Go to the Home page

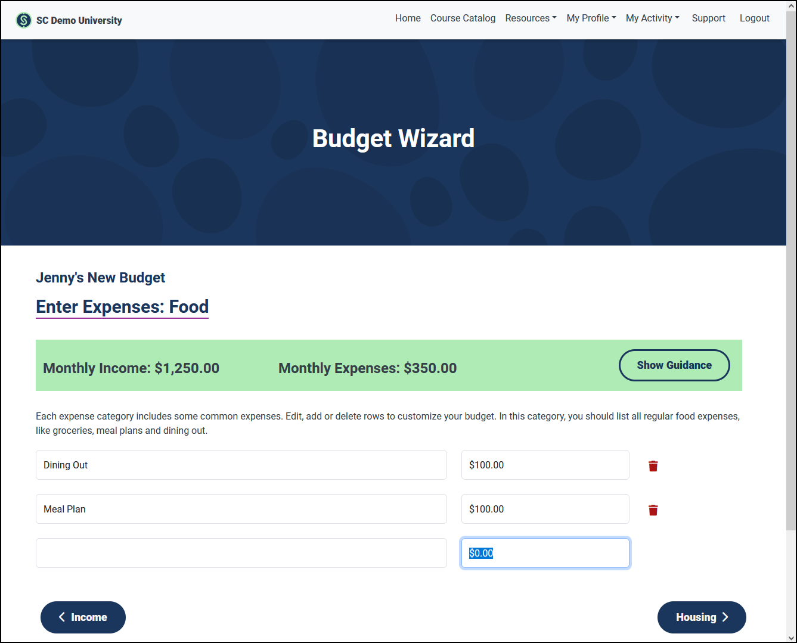[x=408, y=18]
